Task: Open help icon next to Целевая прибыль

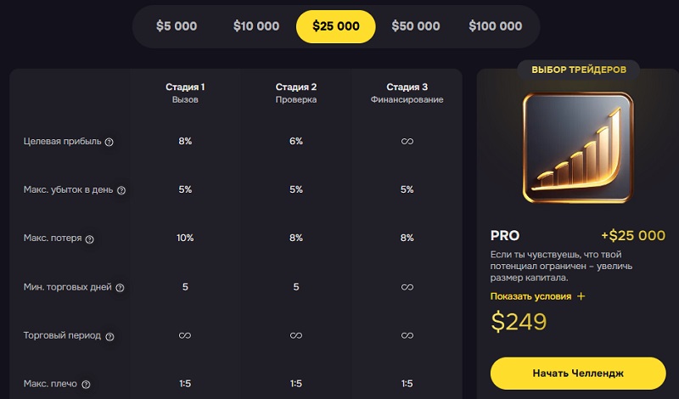Action: pos(109,142)
